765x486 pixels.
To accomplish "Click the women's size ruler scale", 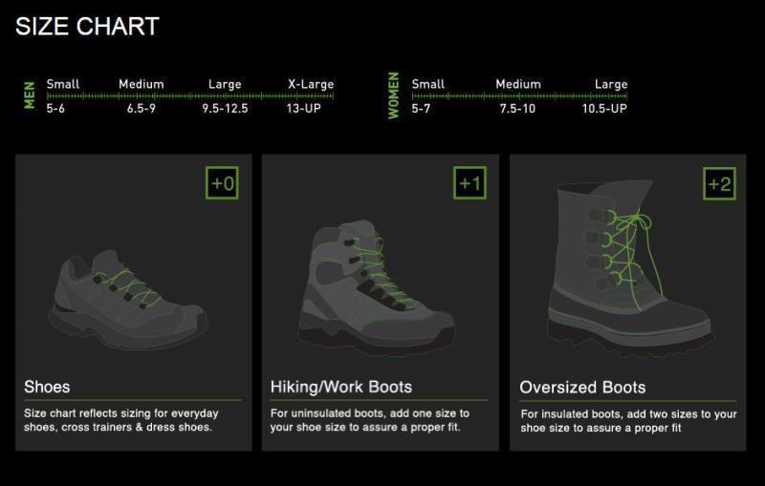I will point(519,95).
